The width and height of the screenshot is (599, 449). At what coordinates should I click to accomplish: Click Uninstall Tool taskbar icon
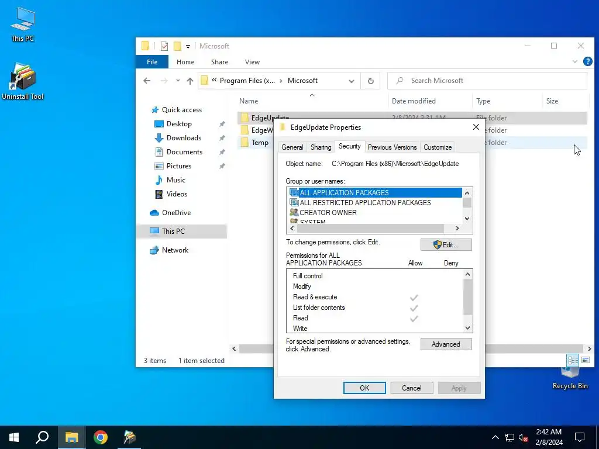tap(129, 437)
